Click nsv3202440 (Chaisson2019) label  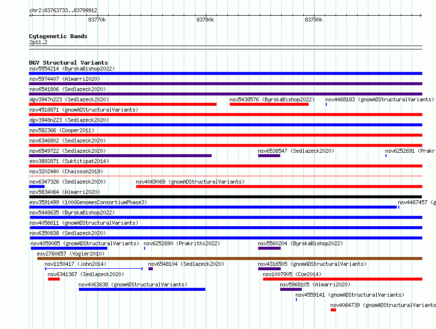pos(66,171)
